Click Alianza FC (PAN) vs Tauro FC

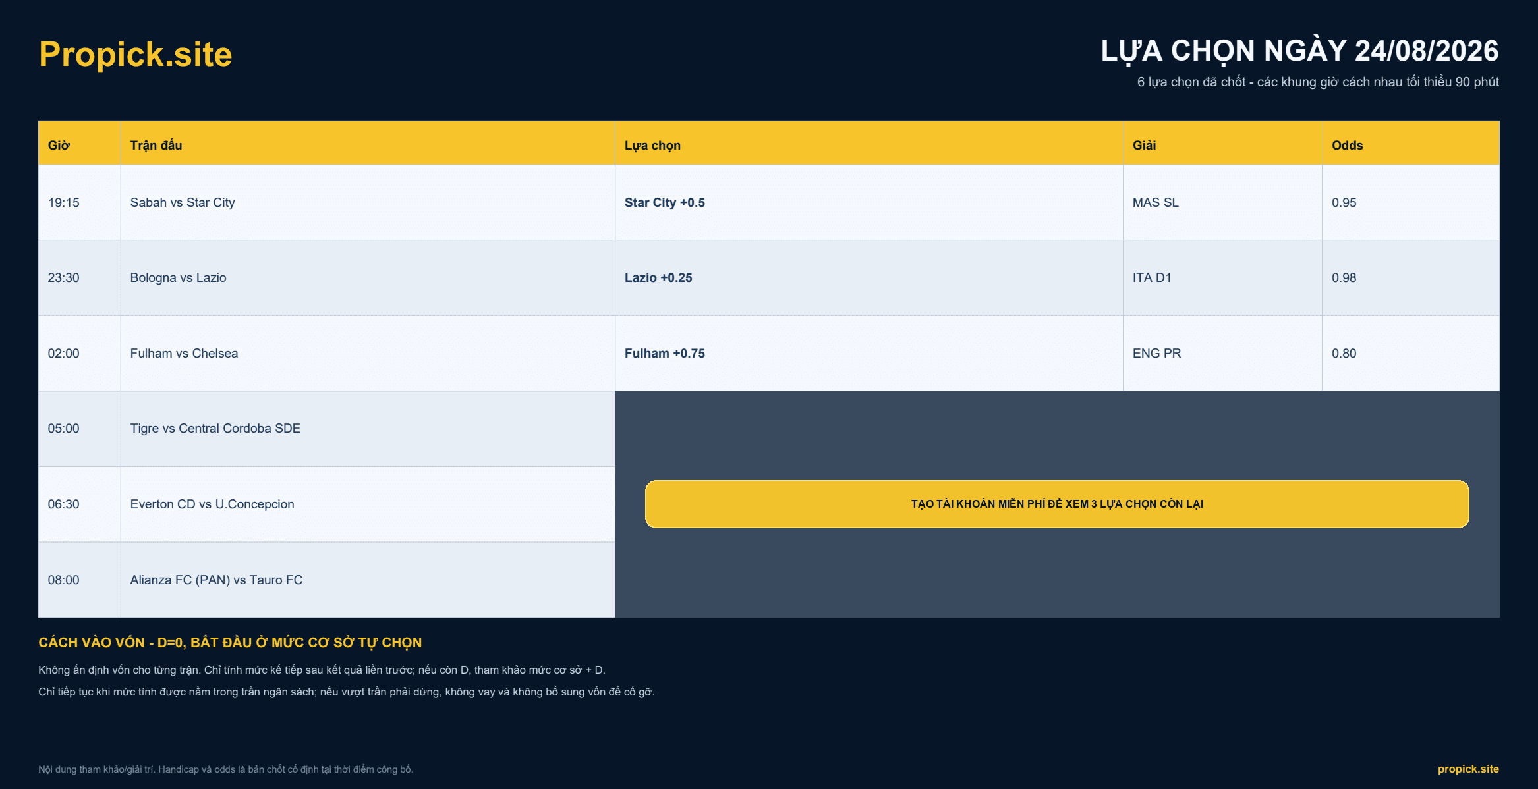click(x=216, y=580)
